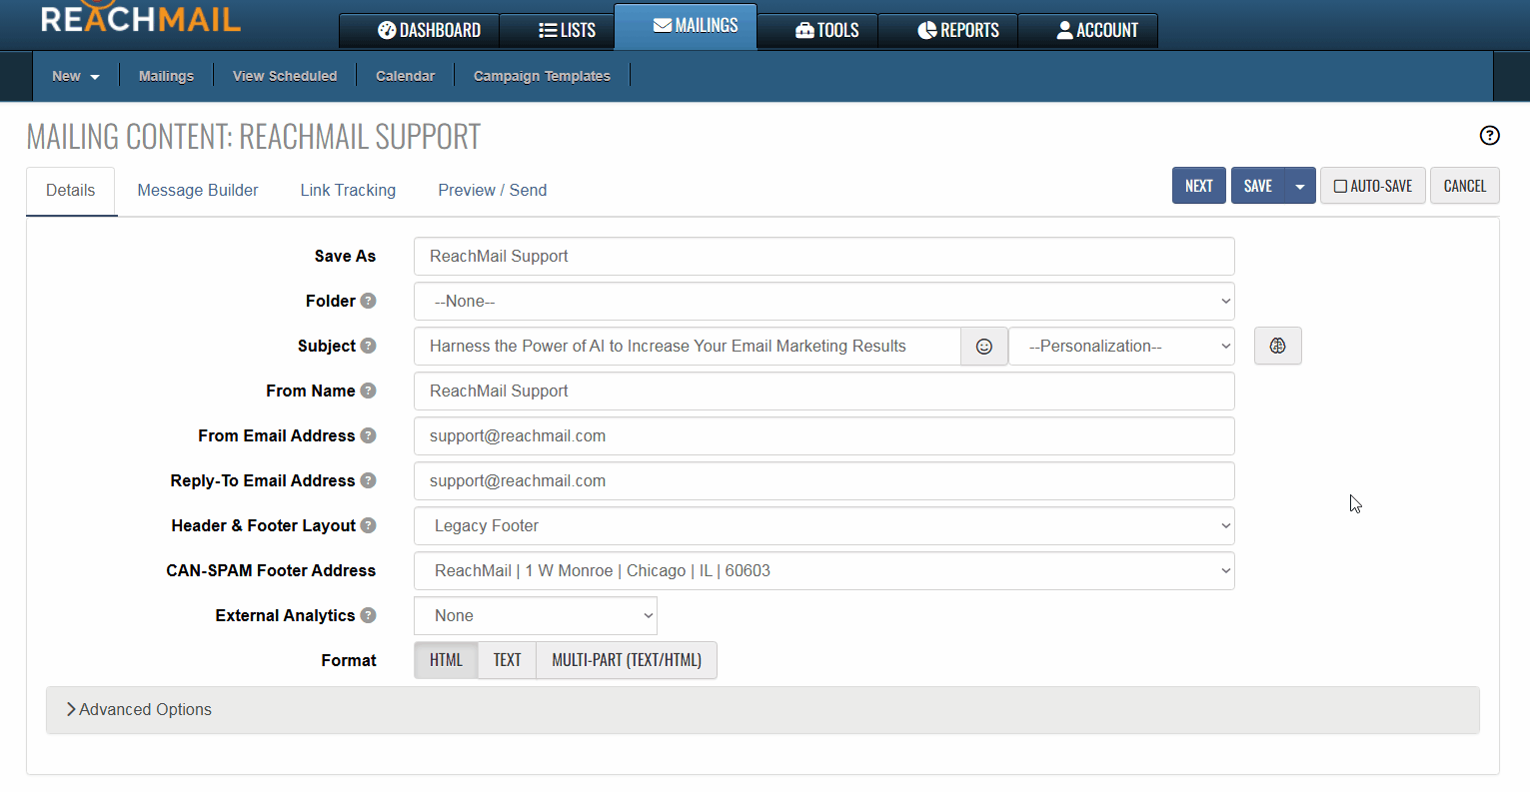Expand Advanced Options section

(763, 710)
